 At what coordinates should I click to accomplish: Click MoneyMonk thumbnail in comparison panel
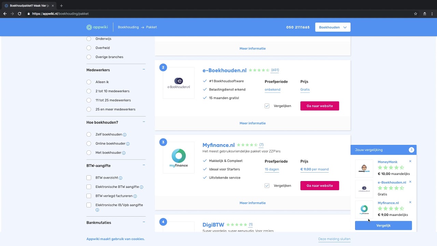coord(364,168)
